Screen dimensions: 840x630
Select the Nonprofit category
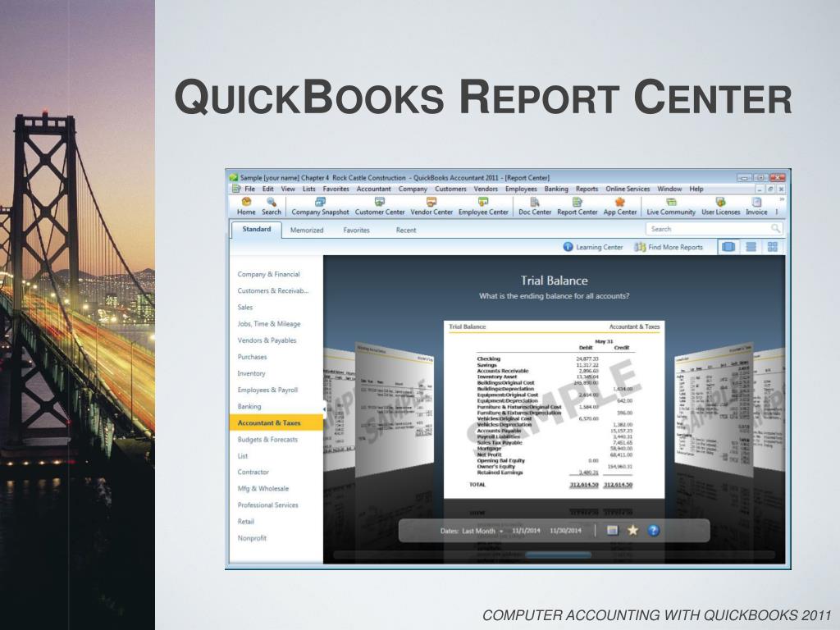coord(251,538)
